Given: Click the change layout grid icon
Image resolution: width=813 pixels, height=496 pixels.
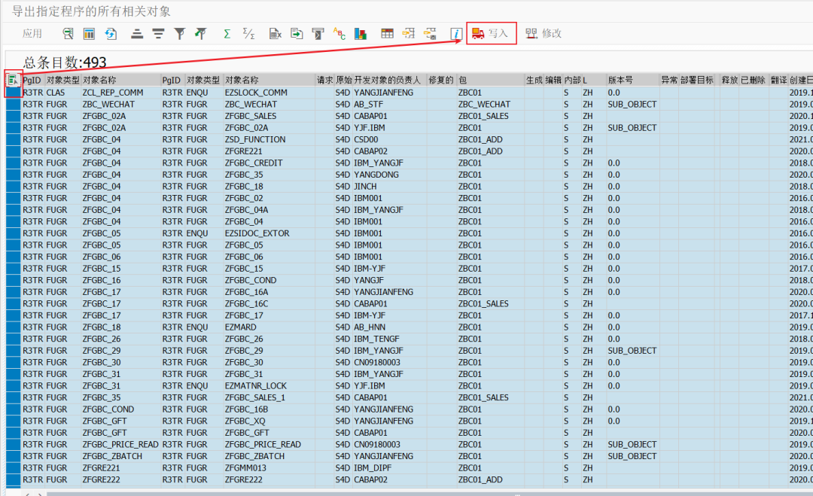Looking at the screenshot, I should pos(387,34).
